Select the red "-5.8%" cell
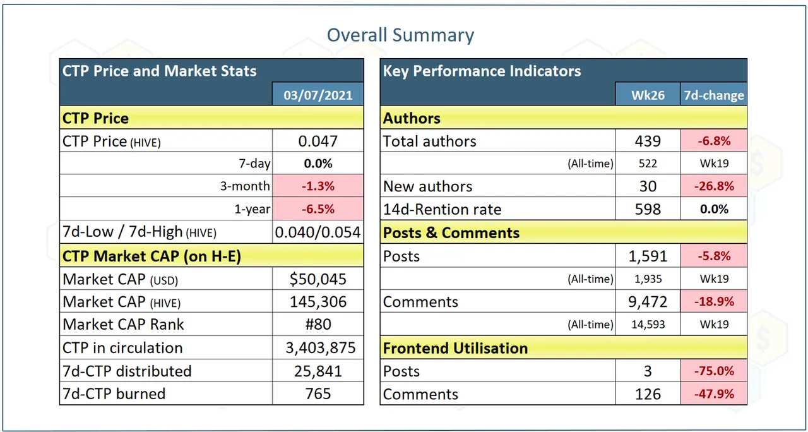This screenshot has height=432, width=808. [x=714, y=256]
